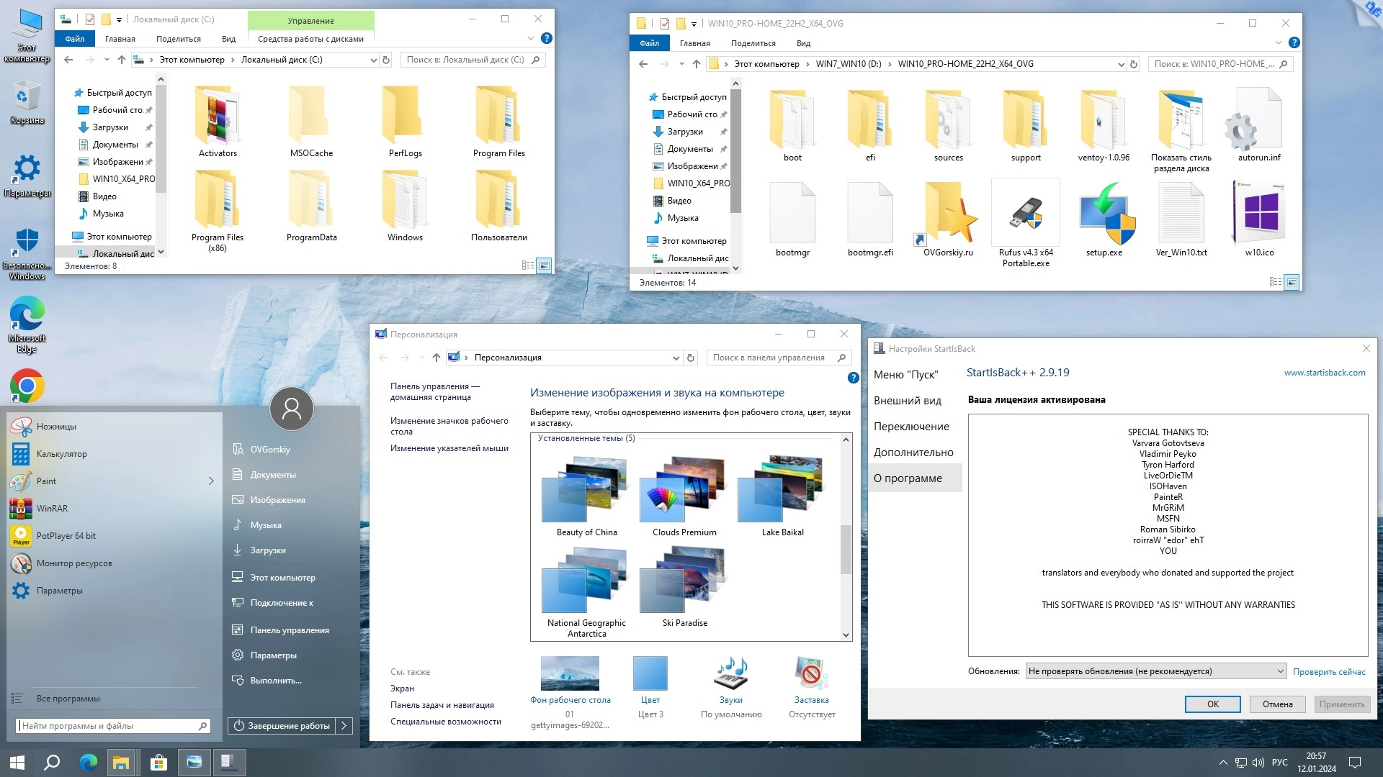Select the Appearance section in StartIsBack

(907, 401)
